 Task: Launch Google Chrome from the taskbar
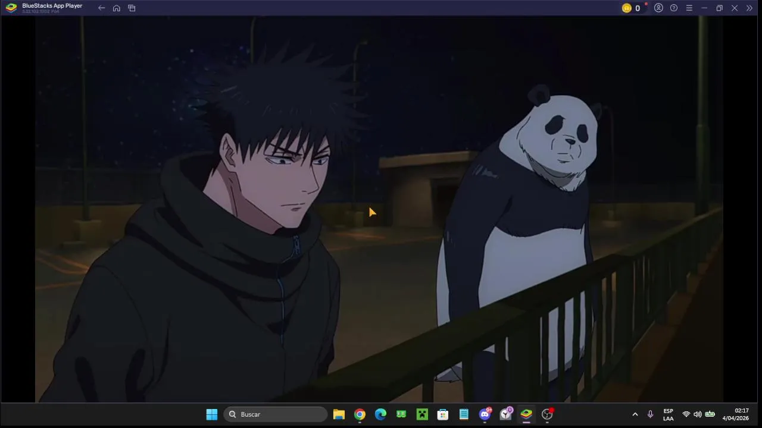click(360, 414)
